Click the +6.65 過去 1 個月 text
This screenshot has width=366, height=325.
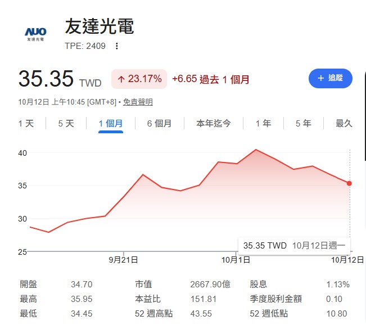tap(210, 79)
